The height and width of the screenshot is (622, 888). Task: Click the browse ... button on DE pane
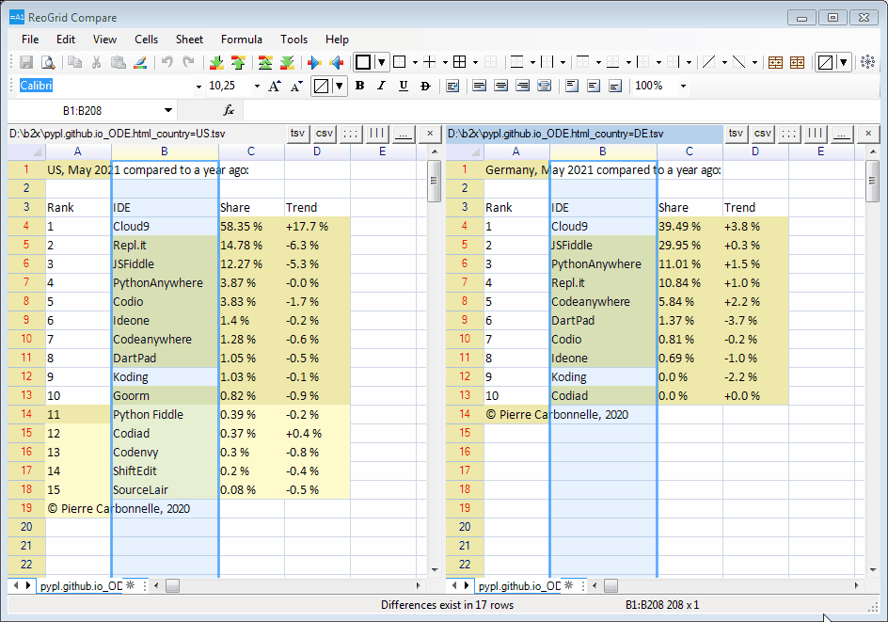click(x=842, y=134)
